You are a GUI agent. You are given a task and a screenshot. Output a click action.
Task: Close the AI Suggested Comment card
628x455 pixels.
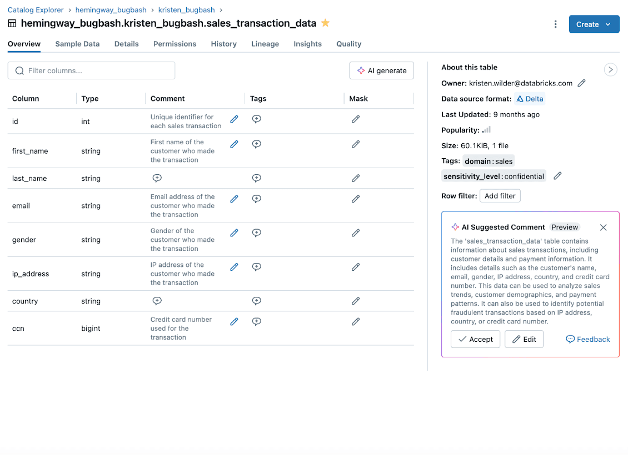pyautogui.click(x=604, y=228)
